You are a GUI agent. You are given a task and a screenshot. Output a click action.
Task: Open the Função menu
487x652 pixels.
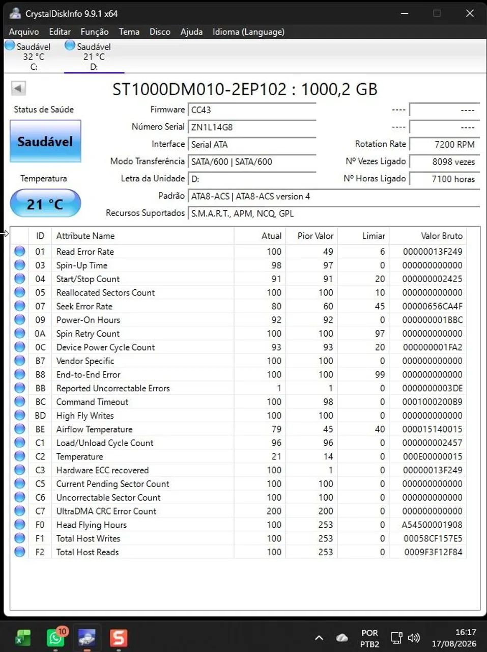pos(94,32)
